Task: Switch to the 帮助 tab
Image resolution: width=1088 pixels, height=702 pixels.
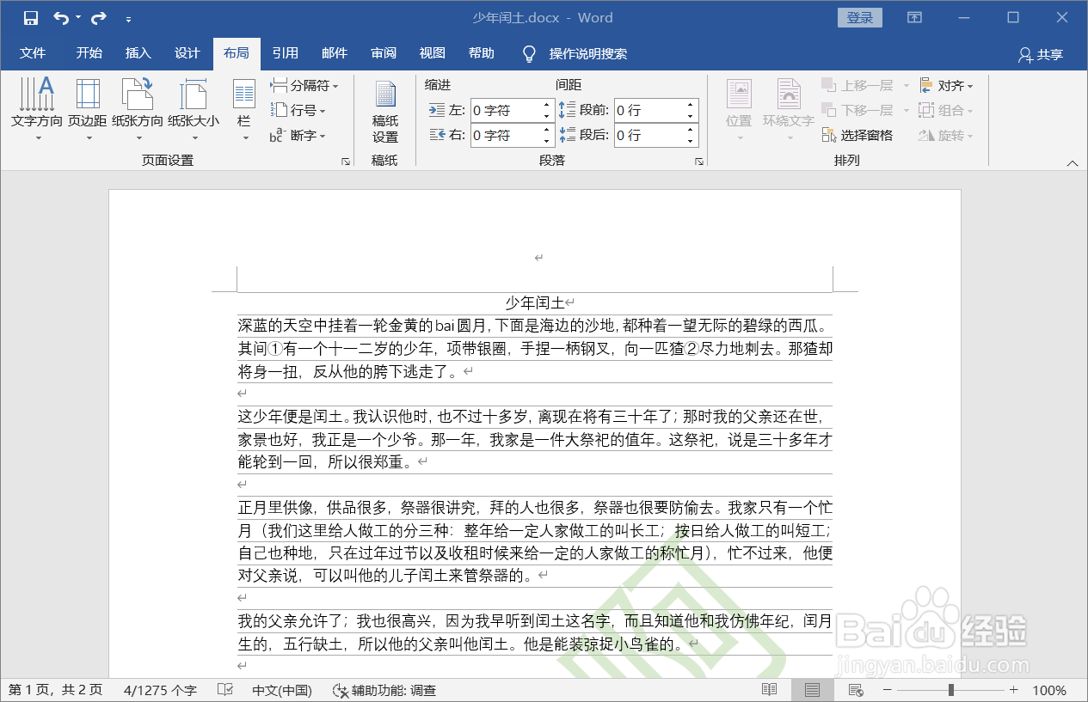Action: coord(482,53)
